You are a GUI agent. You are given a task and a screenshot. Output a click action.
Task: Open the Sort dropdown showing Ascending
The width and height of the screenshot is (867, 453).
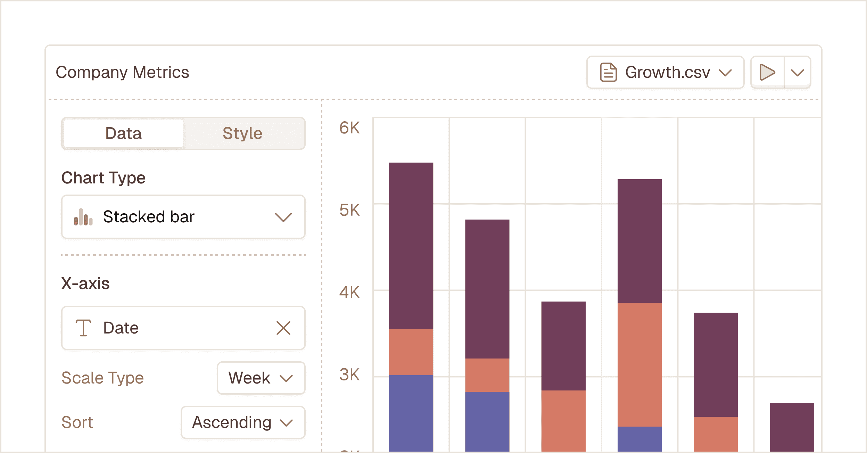click(243, 422)
